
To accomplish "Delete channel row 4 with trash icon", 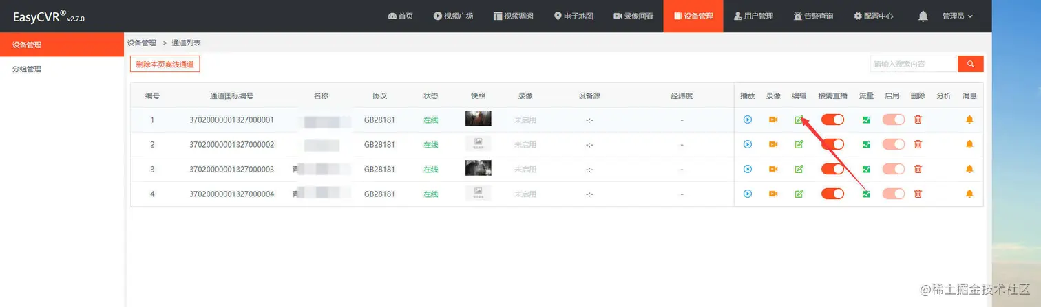I will click(918, 194).
